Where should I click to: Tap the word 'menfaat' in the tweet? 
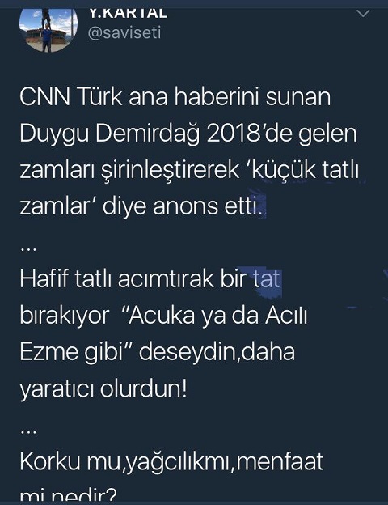(280, 462)
